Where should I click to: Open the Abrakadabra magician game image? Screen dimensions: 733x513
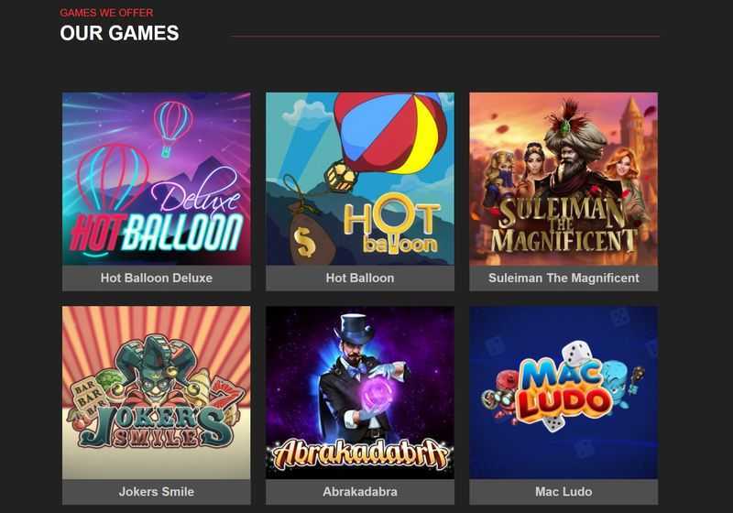[360, 392]
